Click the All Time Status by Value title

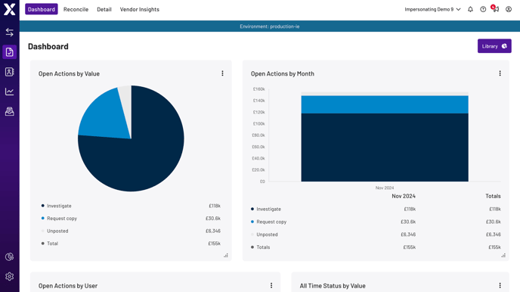[x=333, y=286]
